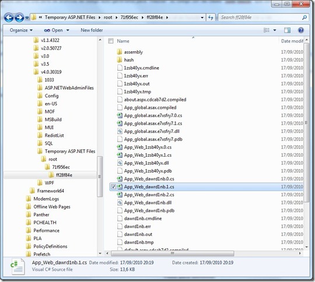Screen dimensions: 315x282
Task: Select the assembly folder icon
Action: (x=120, y=52)
